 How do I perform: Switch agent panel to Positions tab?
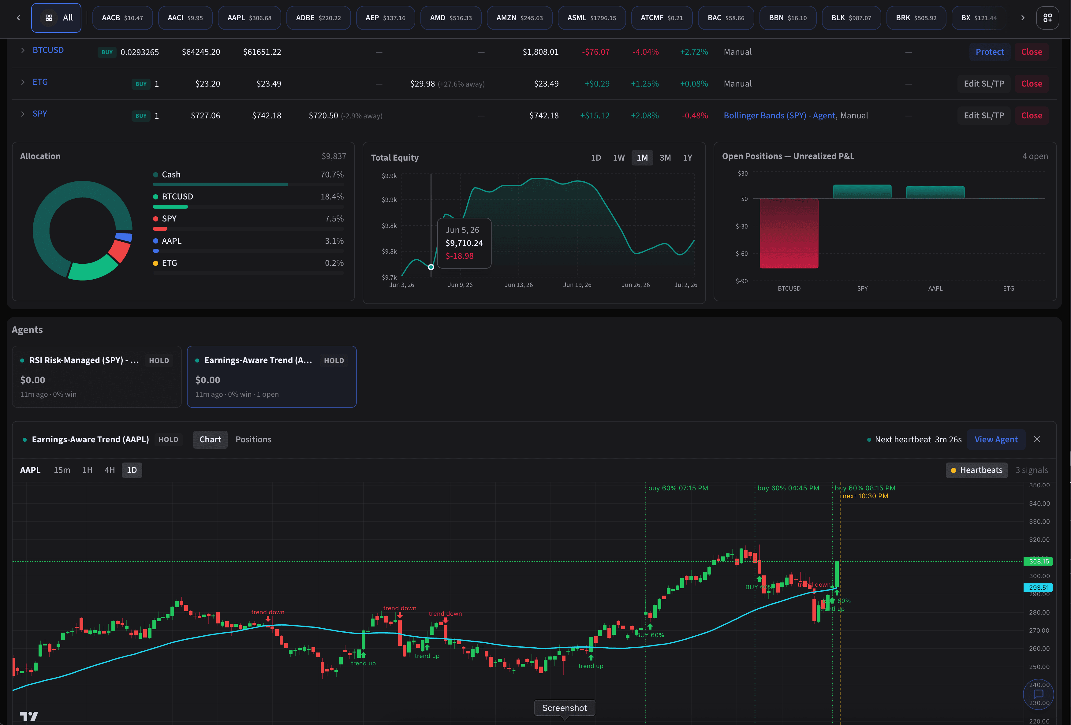(253, 439)
